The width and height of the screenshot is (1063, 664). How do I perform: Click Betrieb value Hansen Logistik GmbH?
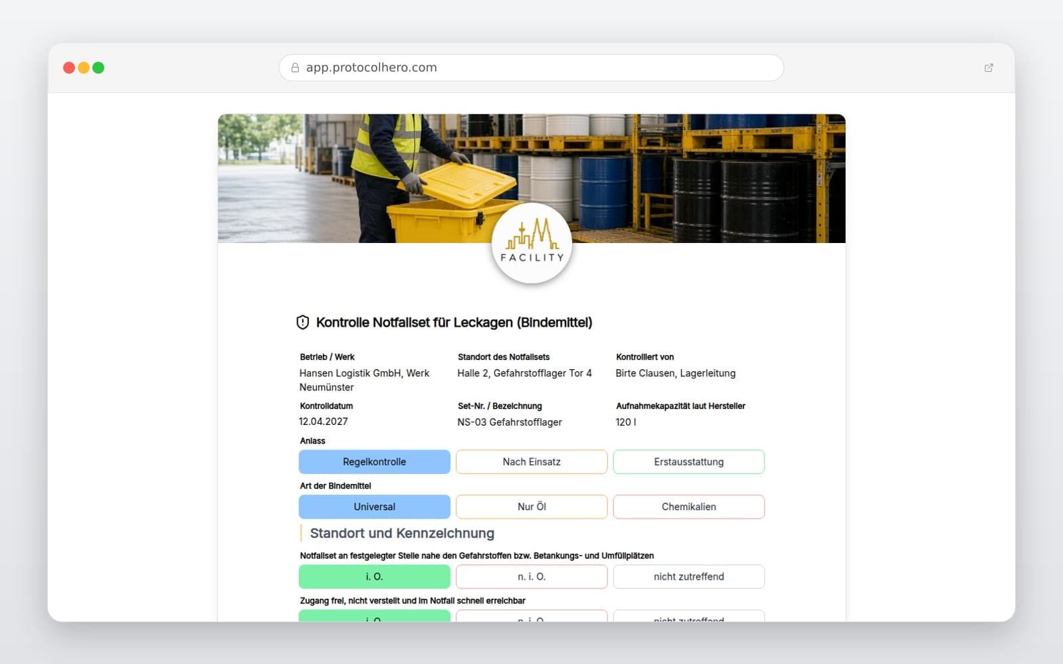point(364,380)
